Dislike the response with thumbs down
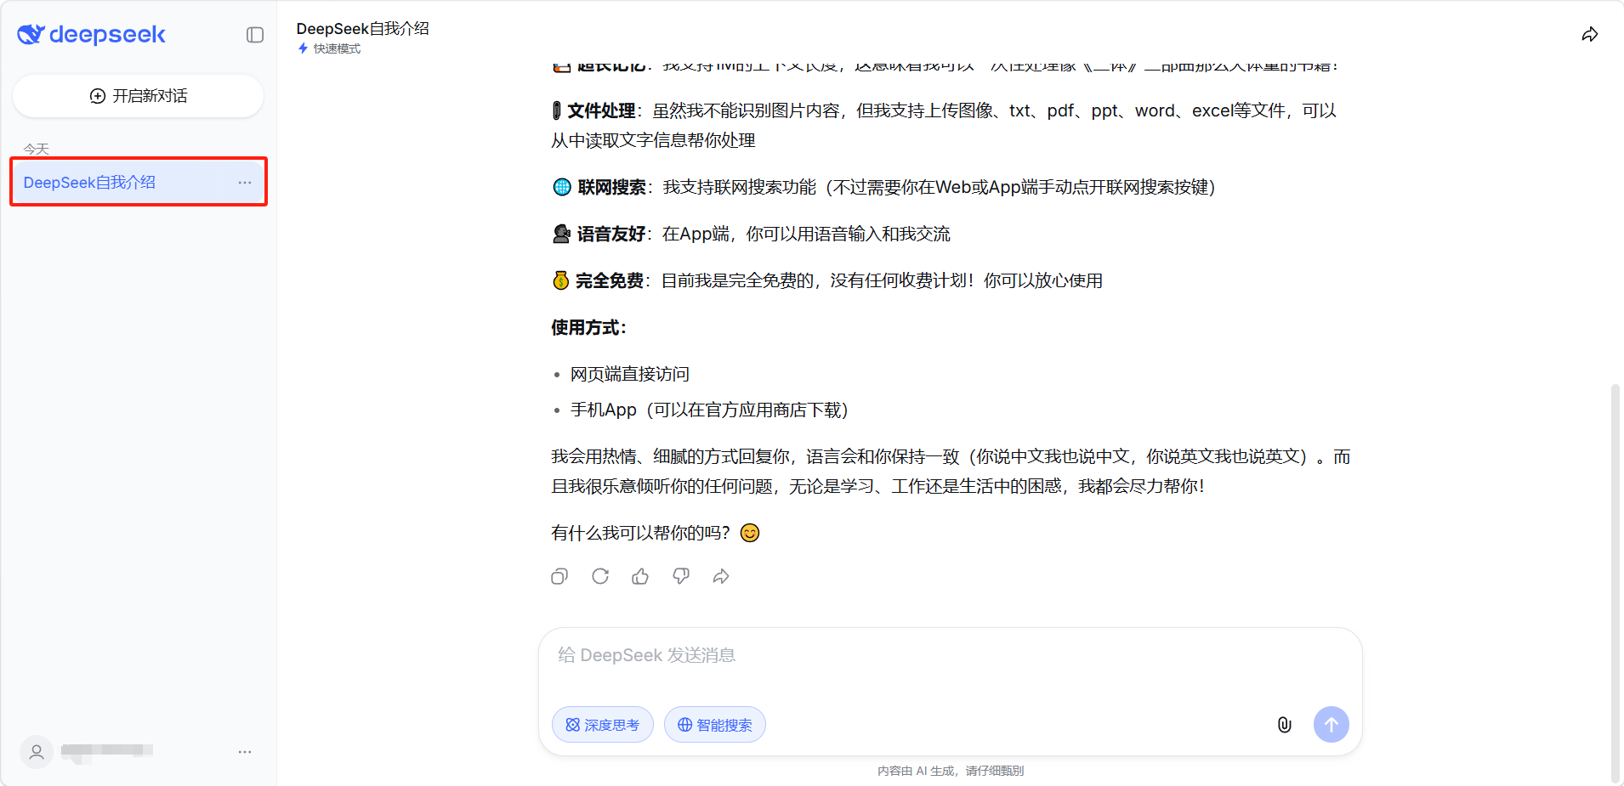 point(681,577)
